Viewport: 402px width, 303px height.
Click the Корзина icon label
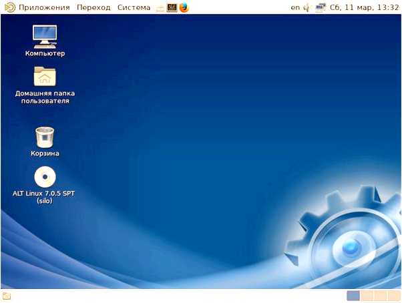[45, 153]
